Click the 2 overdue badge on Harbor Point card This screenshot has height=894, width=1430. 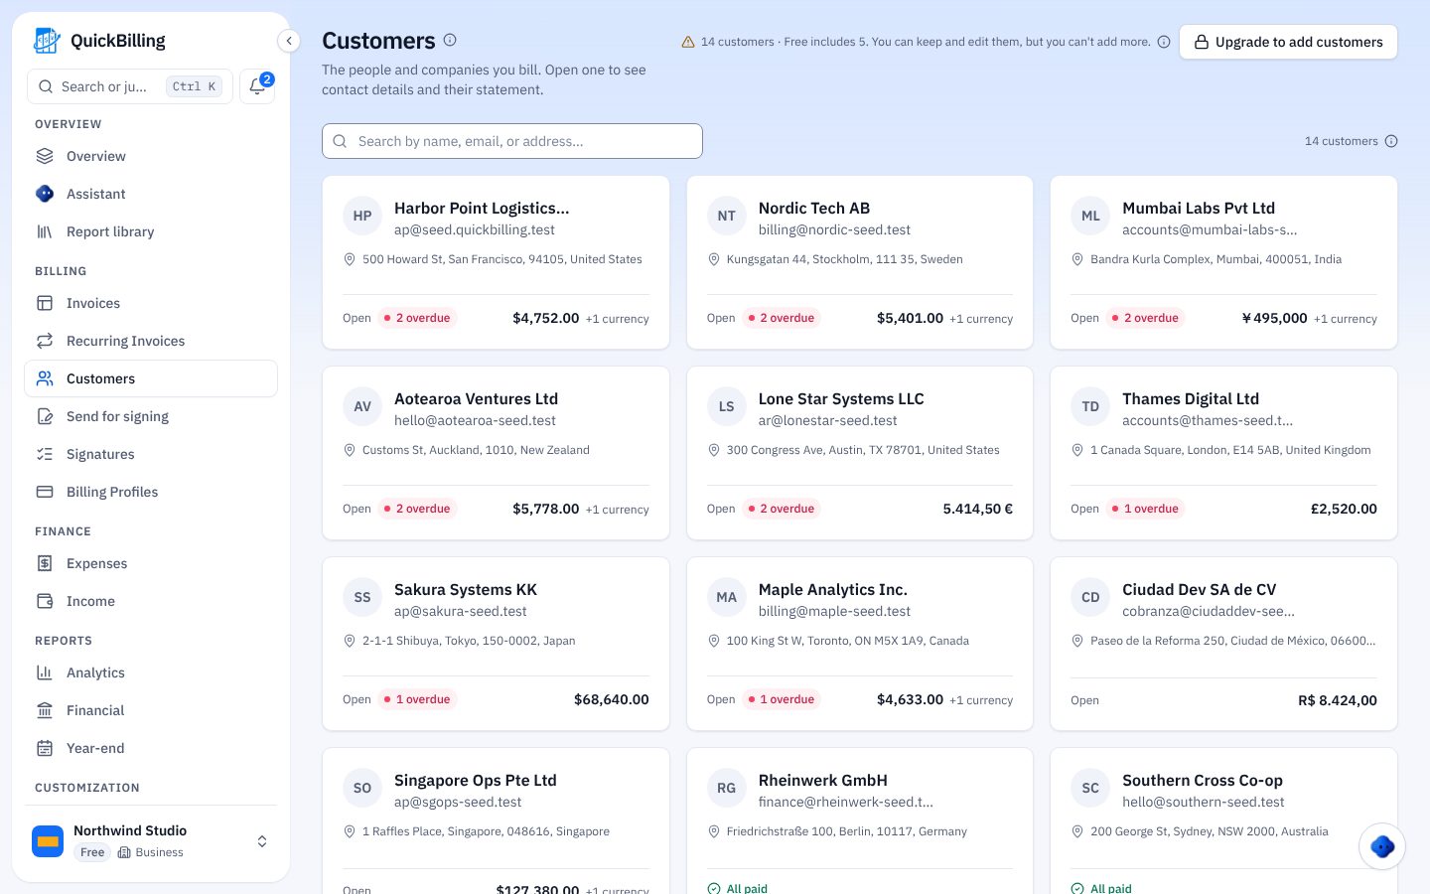[417, 318]
